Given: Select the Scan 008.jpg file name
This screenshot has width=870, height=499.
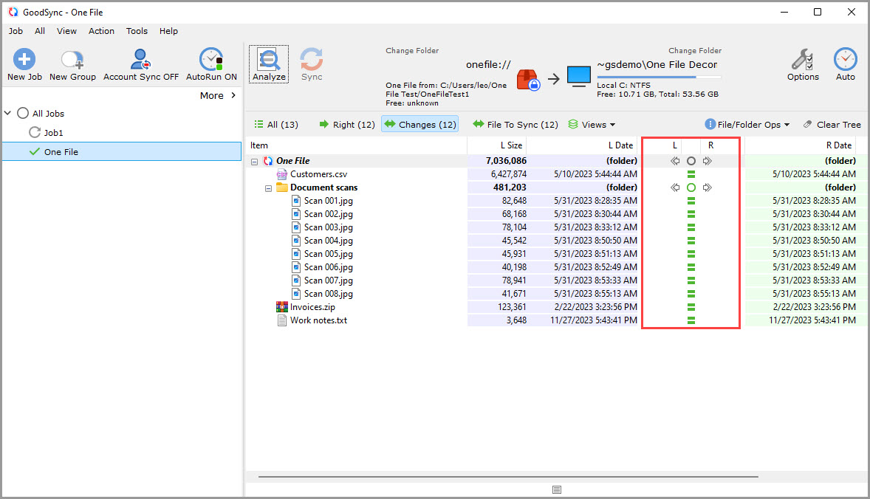Looking at the screenshot, I should click(328, 294).
